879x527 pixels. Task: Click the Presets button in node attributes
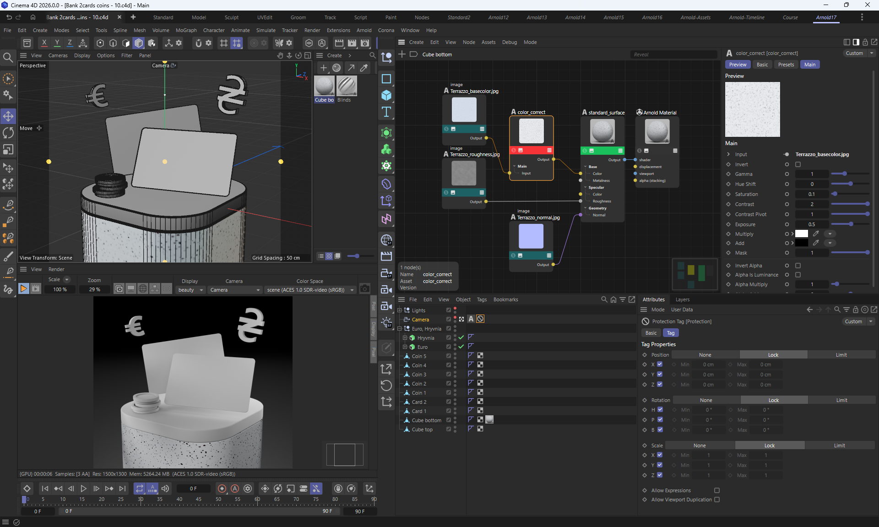786,65
